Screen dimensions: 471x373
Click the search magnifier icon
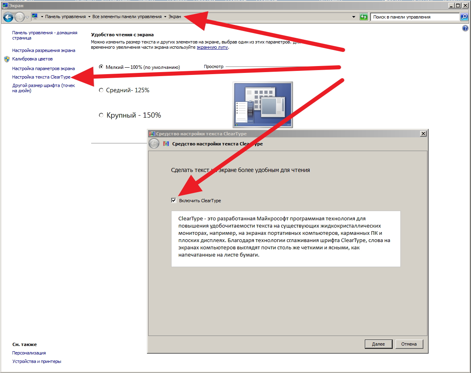point(464,17)
